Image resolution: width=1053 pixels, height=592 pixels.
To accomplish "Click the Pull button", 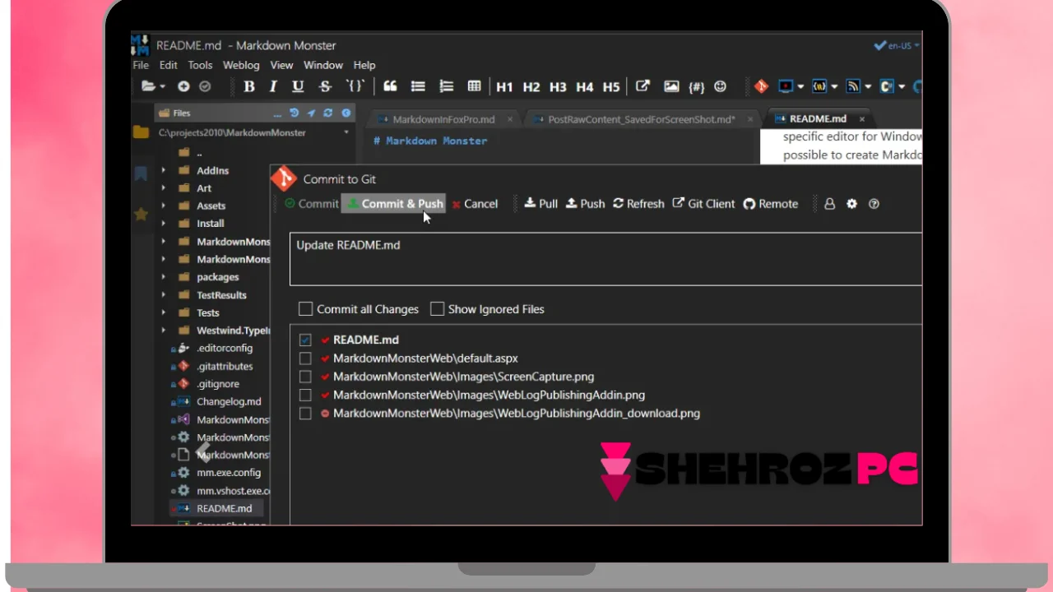I will pos(541,204).
